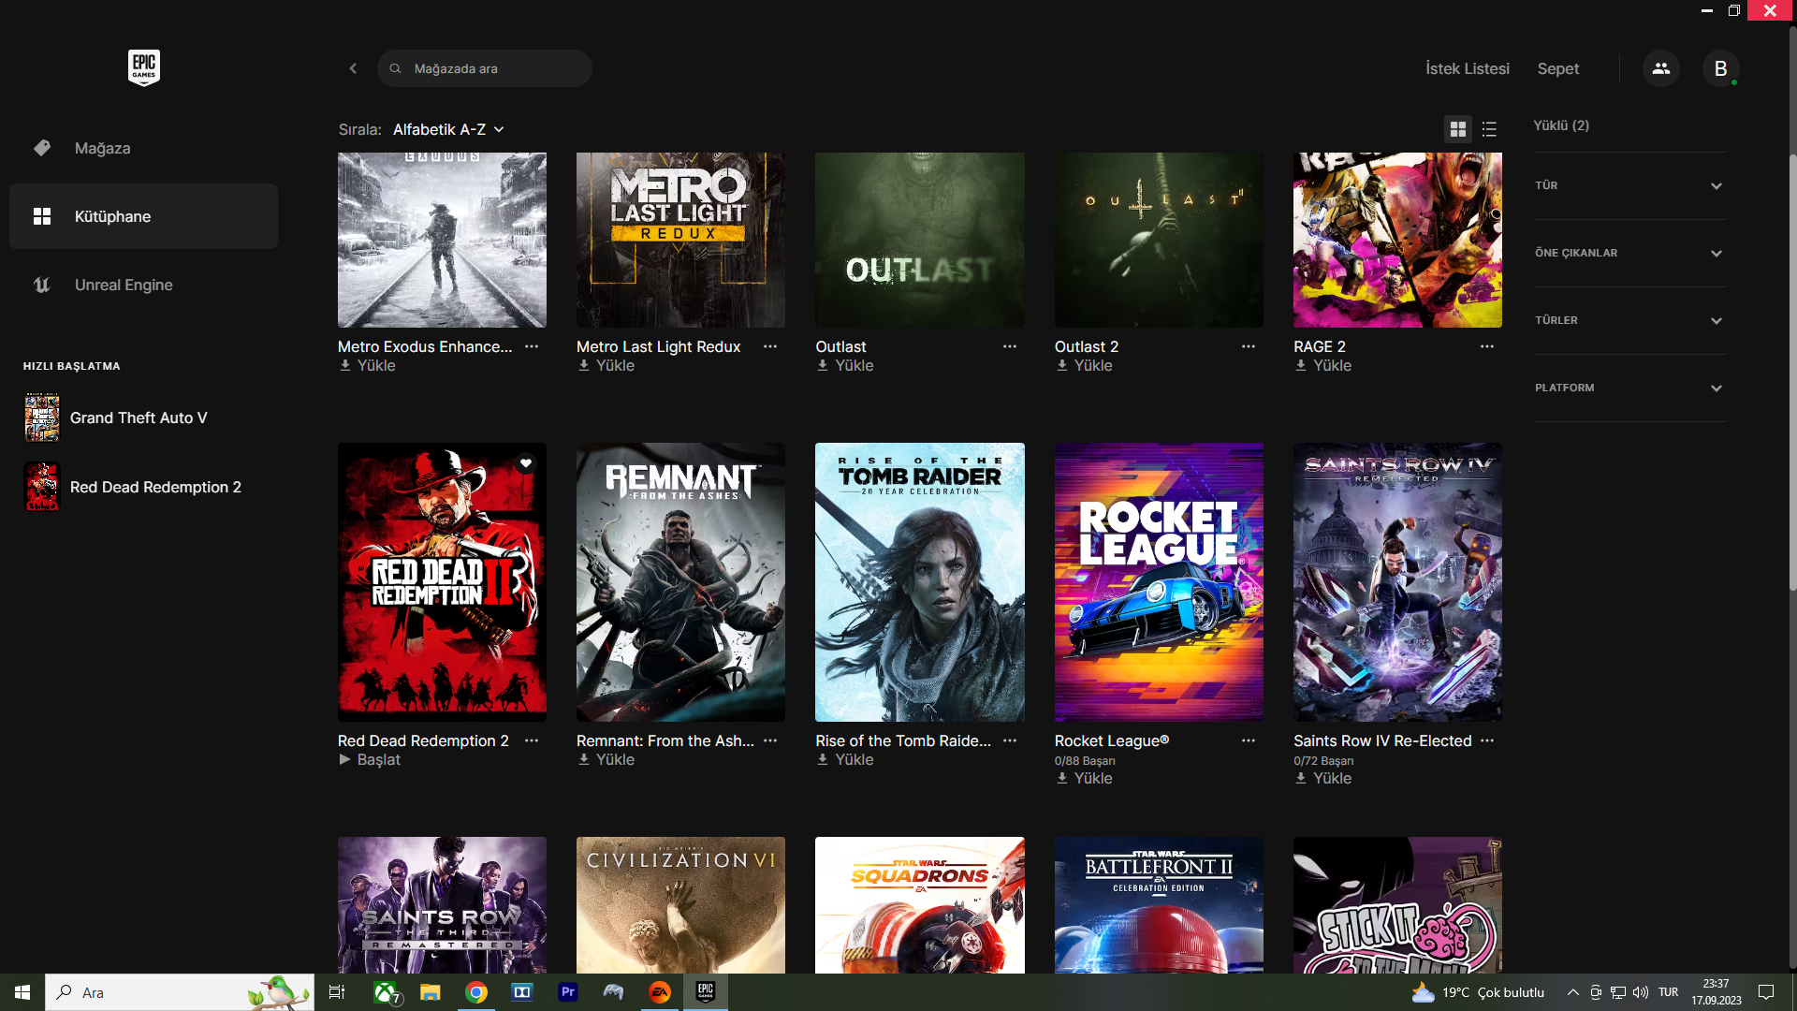Go back using the back arrow
1797x1011 pixels.
[353, 68]
